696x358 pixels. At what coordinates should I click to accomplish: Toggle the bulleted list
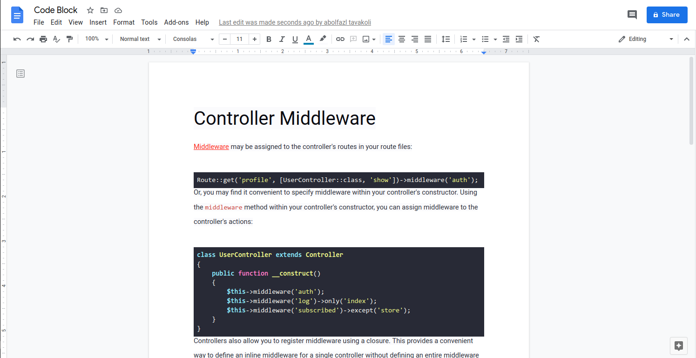point(485,39)
